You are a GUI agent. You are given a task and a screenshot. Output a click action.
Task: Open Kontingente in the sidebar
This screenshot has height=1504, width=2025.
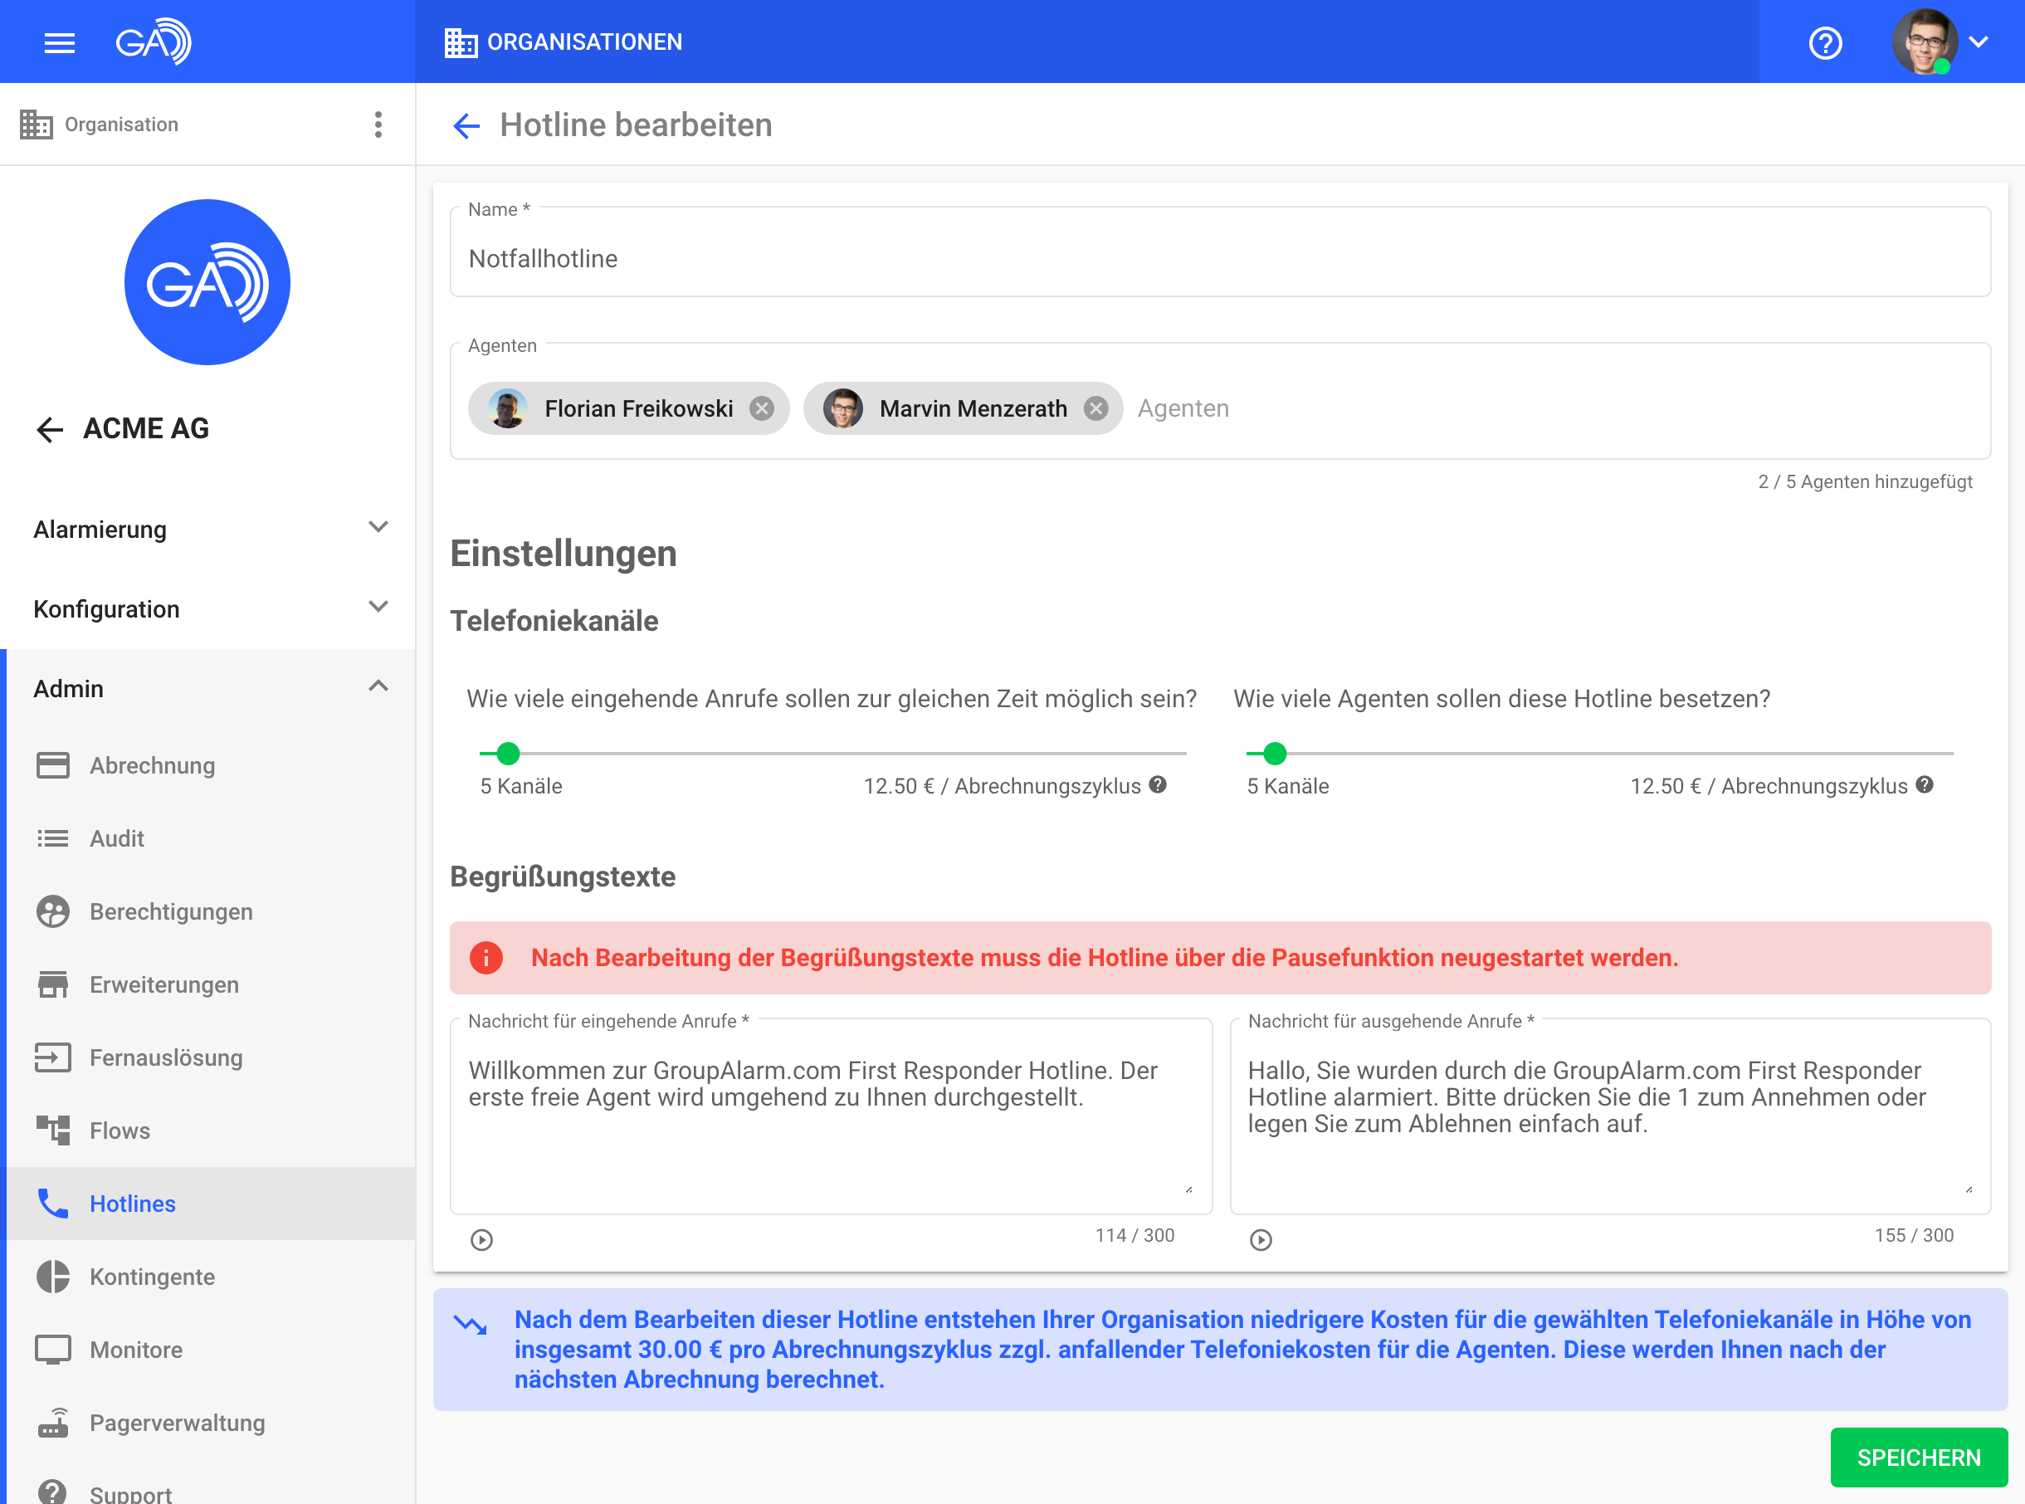[x=152, y=1277]
